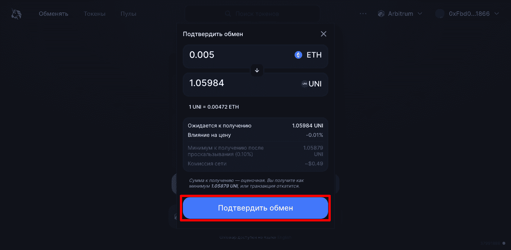The image size is (511, 250).
Task: Click the down arrow between token fields
Action: 257,70
